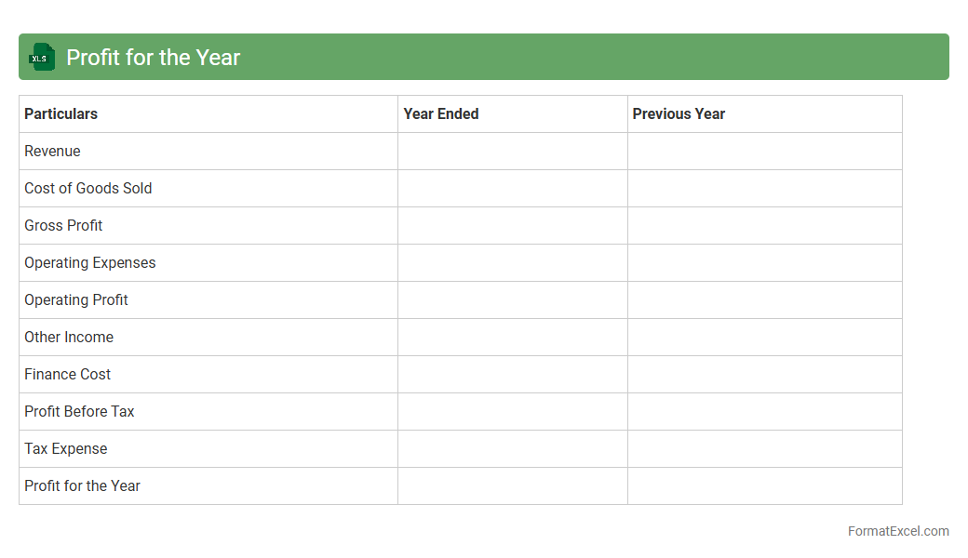Image resolution: width=968 pixels, height=558 pixels.
Task: Select the Year Ended cell for Operating Profit
Action: tap(512, 299)
